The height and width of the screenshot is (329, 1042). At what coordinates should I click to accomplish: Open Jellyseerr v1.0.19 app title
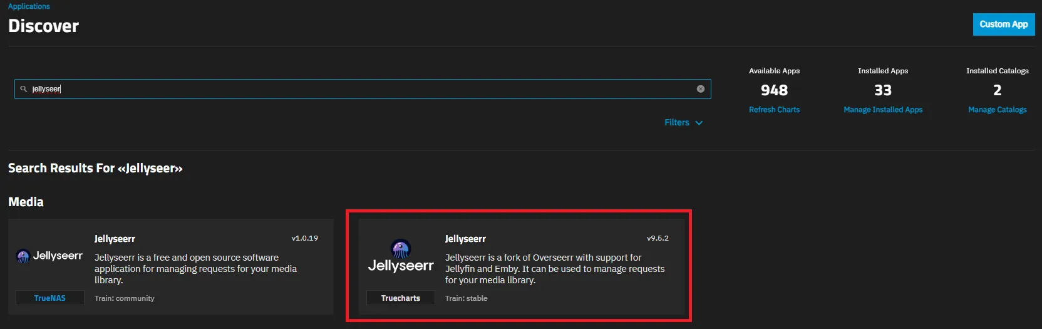click(x=115, y=239)
